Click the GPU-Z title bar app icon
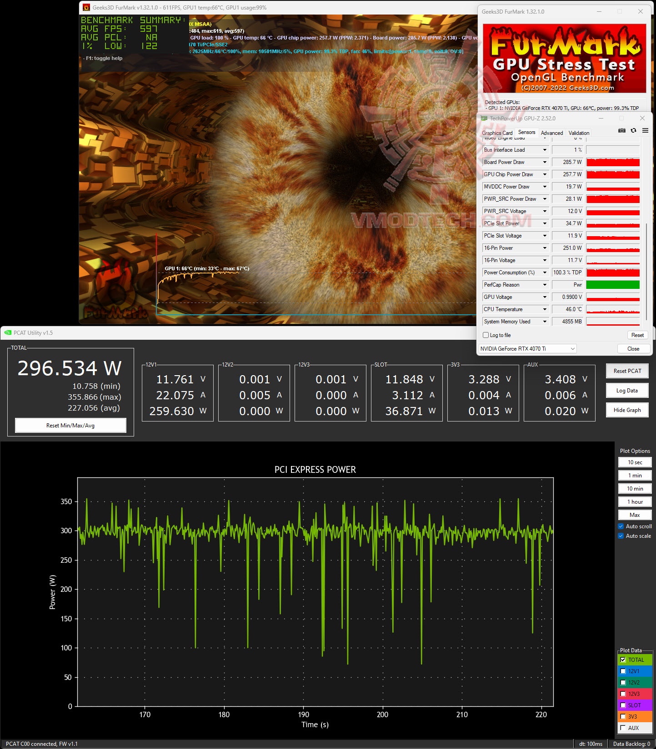This screenshot has width=656, height=749. [x=484, y=118]
